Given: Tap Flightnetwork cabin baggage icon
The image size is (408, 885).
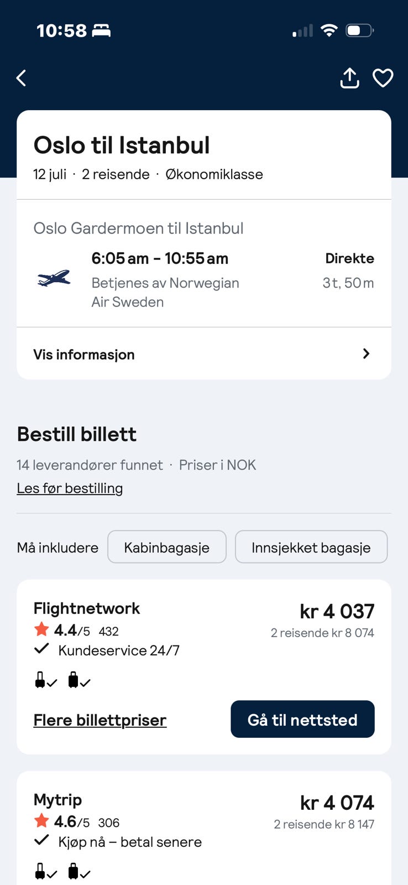Looking at the screenshot, I should (46, 680).
